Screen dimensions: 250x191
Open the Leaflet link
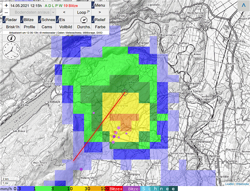(230, 184)
